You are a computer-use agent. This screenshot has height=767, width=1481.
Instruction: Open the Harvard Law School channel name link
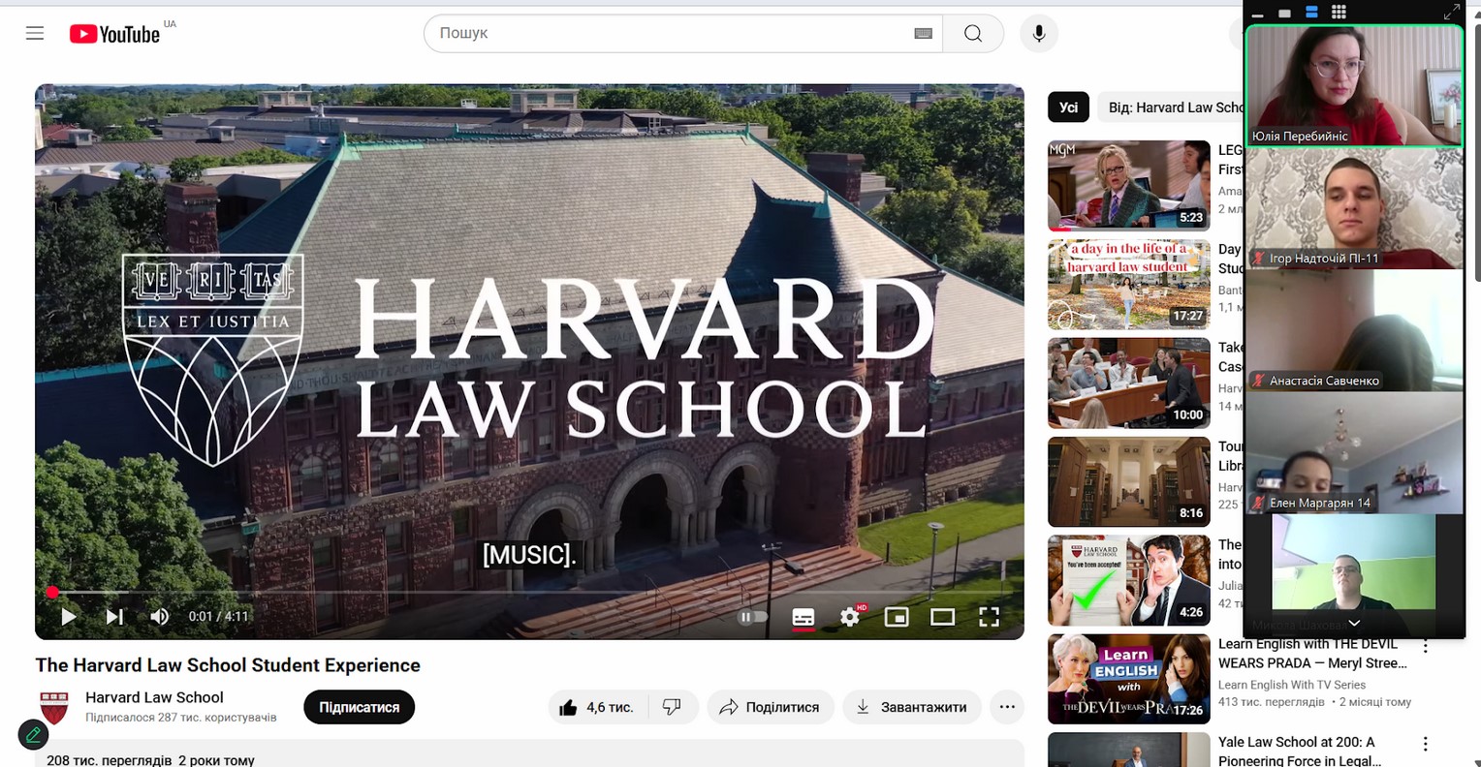click(154, 697)
